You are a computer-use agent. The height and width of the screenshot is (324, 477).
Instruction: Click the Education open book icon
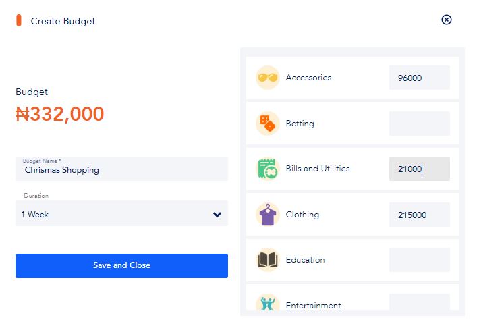[267, 260]
